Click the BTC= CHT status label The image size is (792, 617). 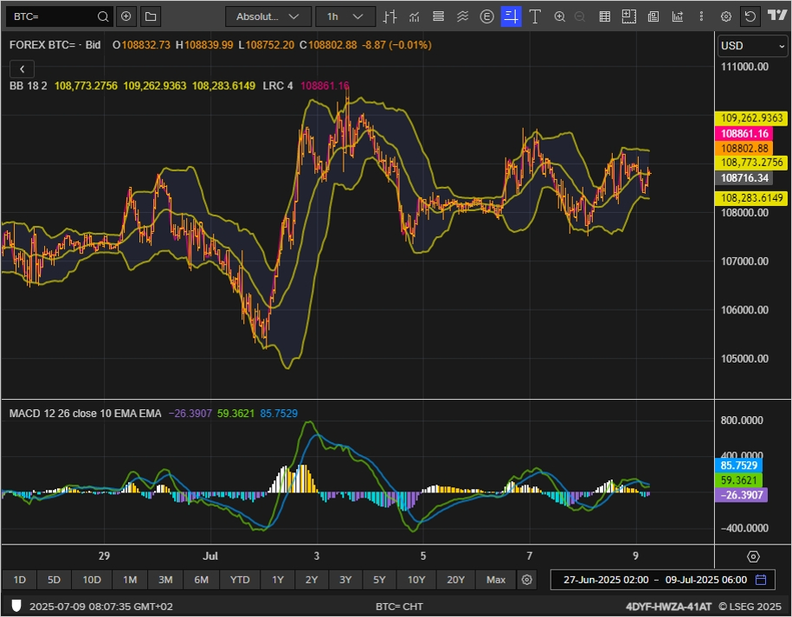pyautogui.click(x=399, y=607)
